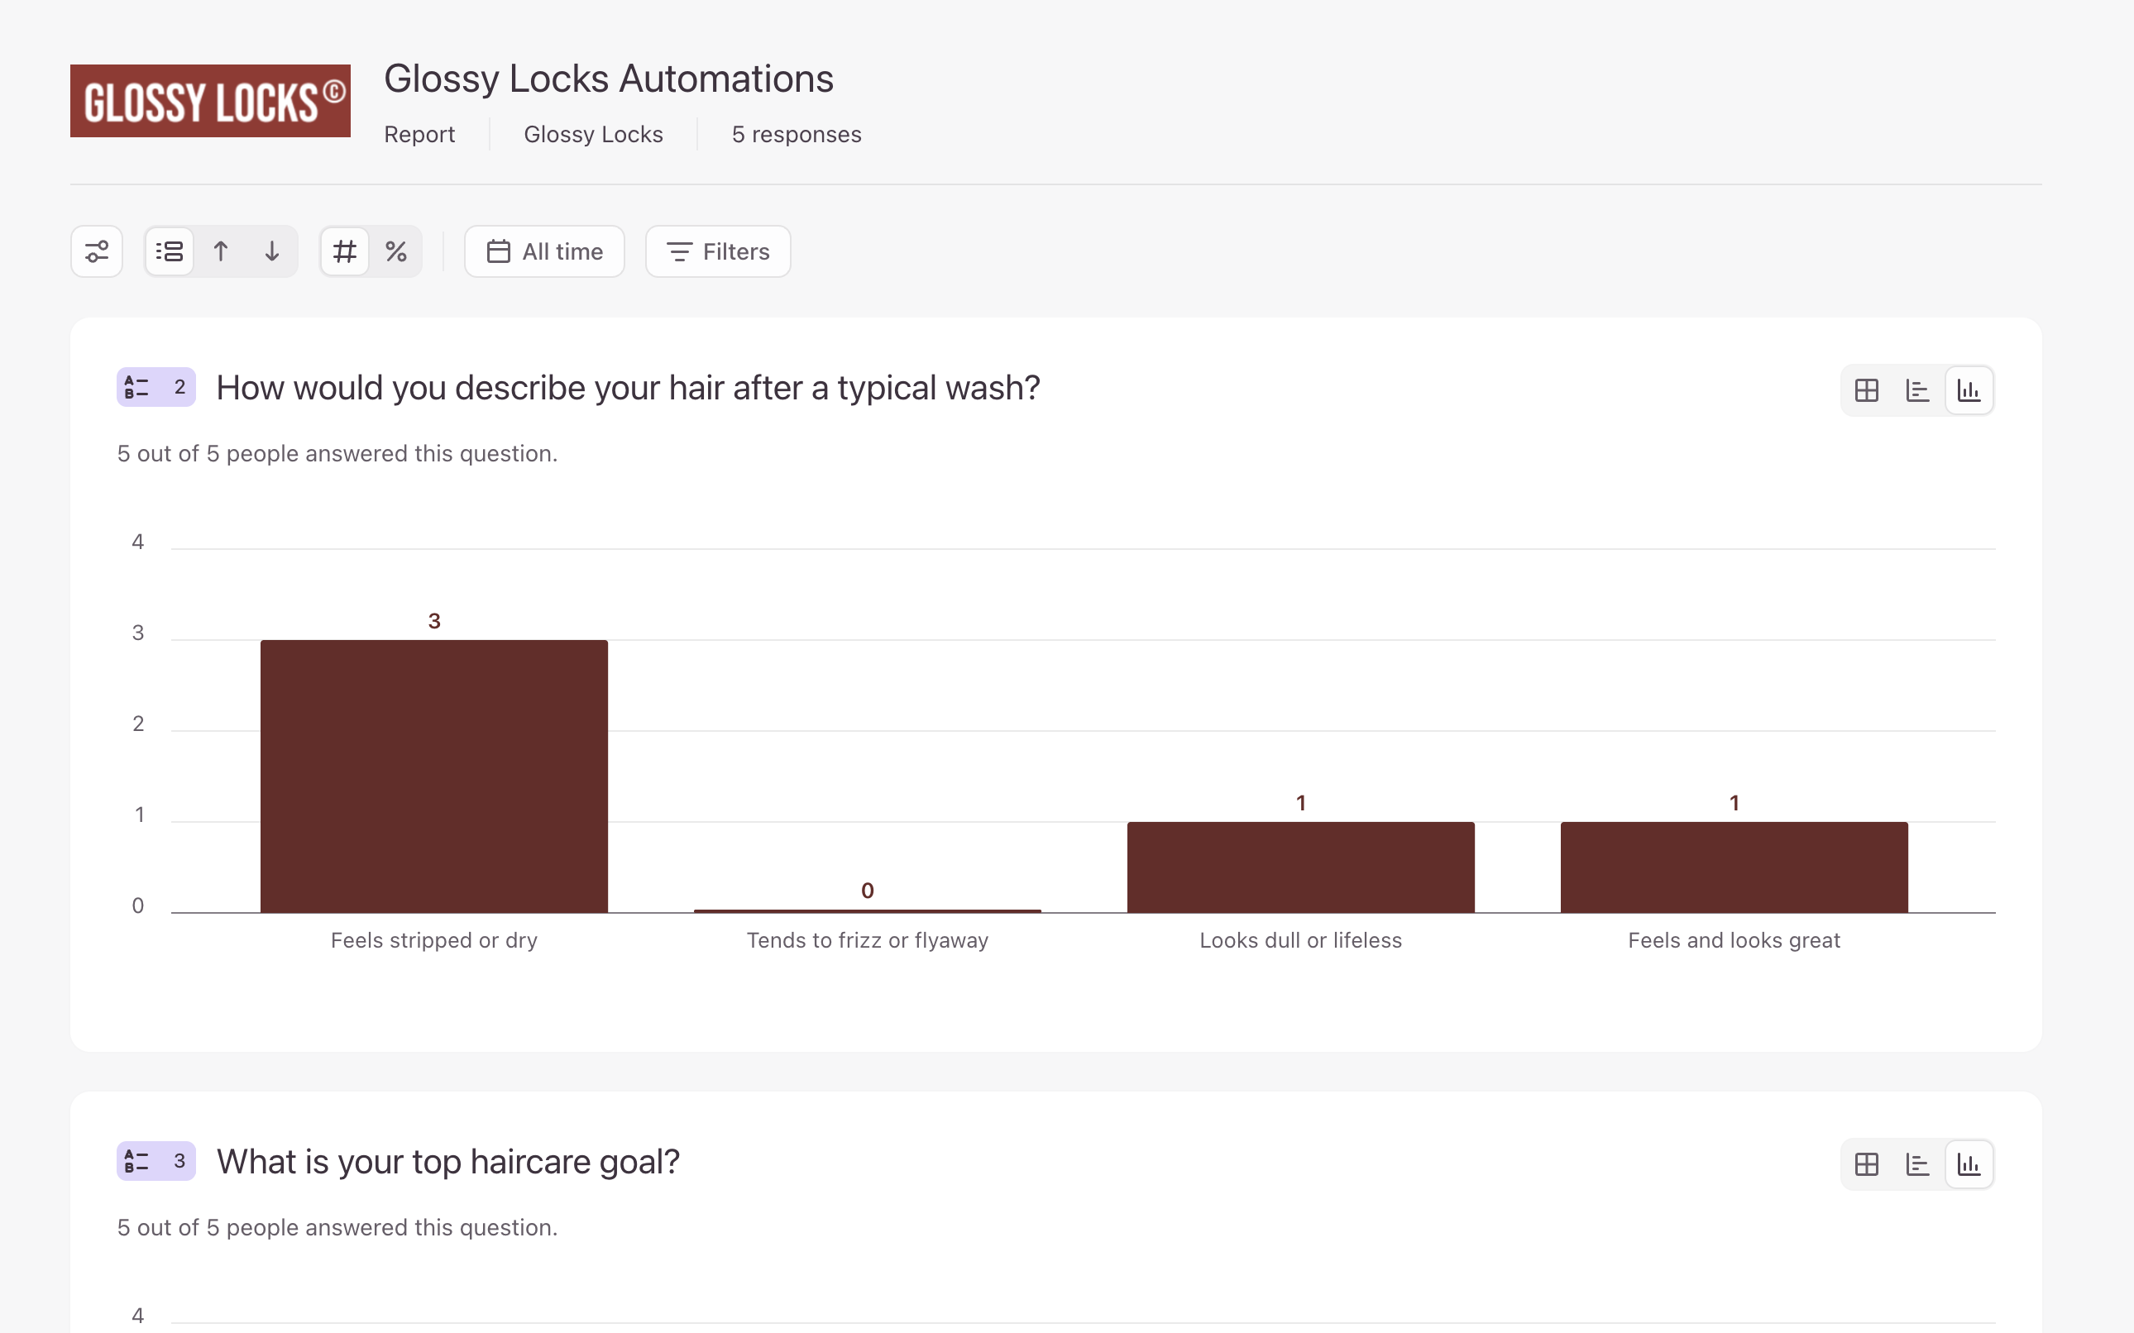The width and height of the screenshot is (2134, 1333).
Task: Toggle values to number count display
Action: [345, 251]
